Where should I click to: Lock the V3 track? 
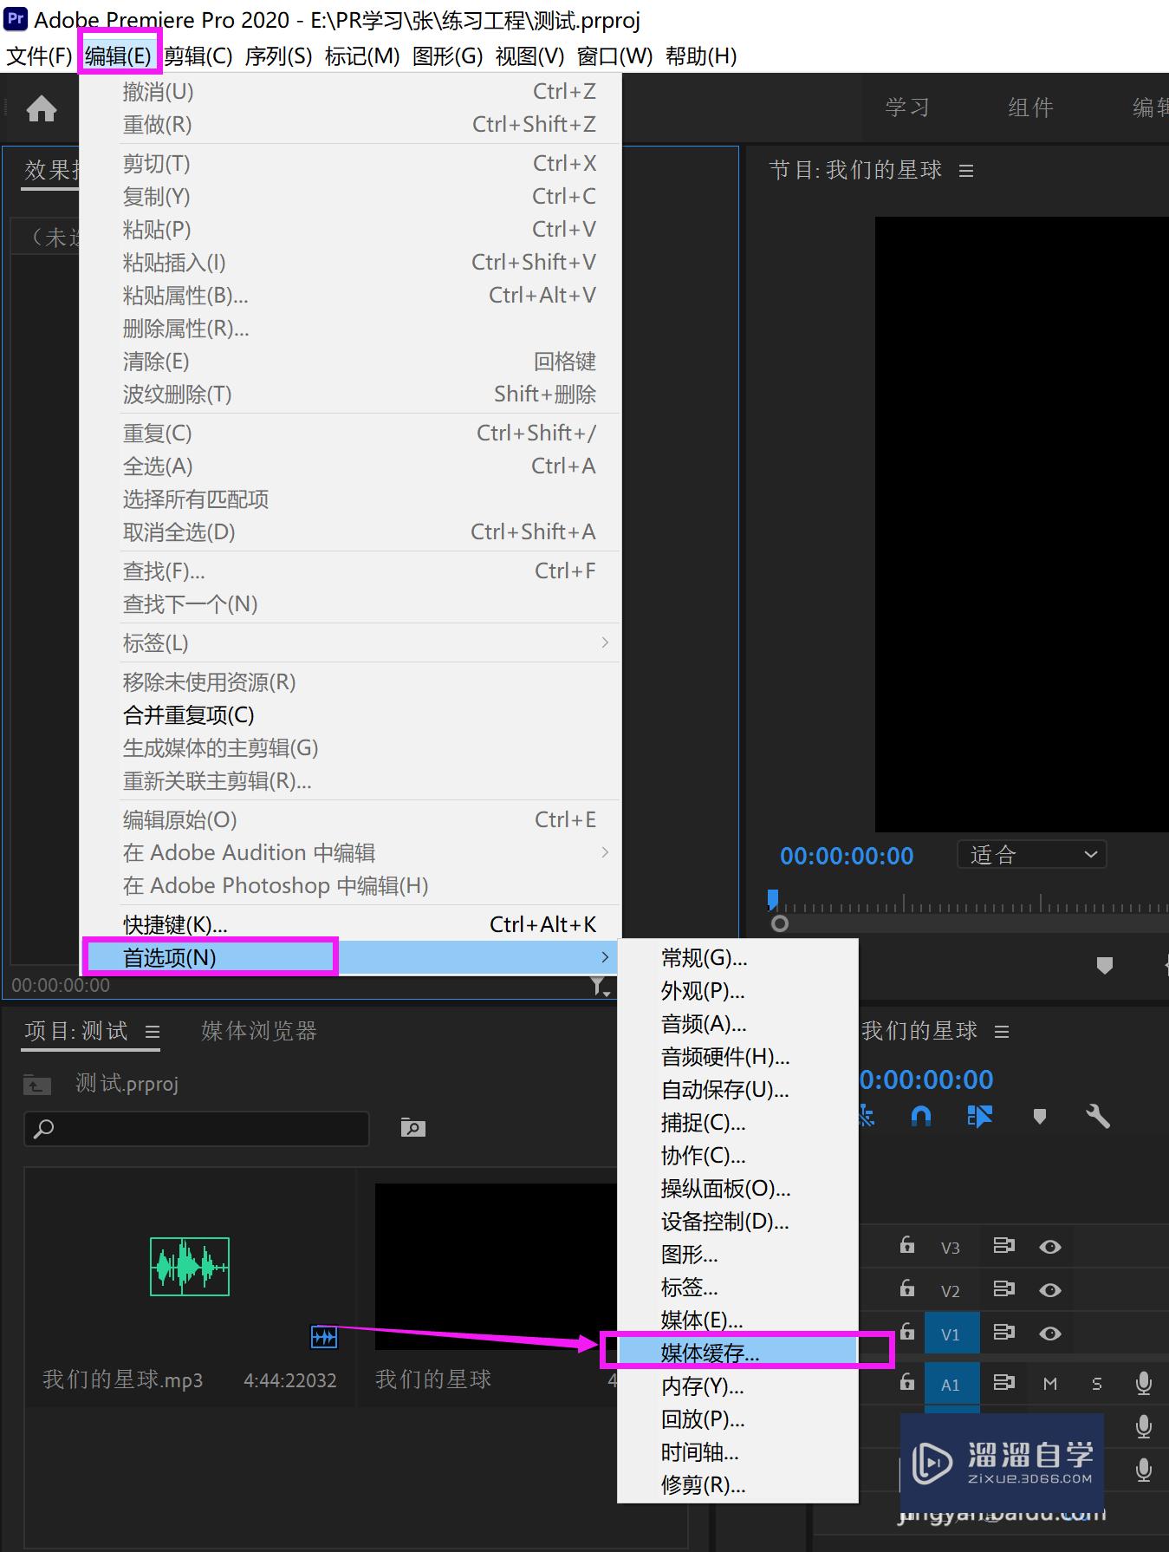tap(907, 1245)
